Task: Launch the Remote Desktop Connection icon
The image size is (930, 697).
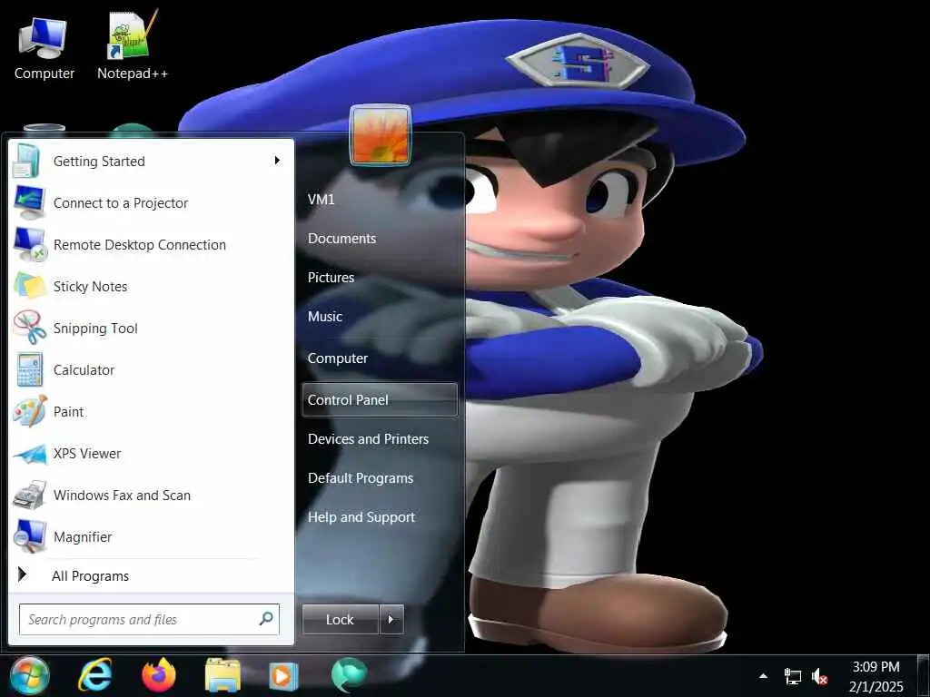Action: click(29, 245)
